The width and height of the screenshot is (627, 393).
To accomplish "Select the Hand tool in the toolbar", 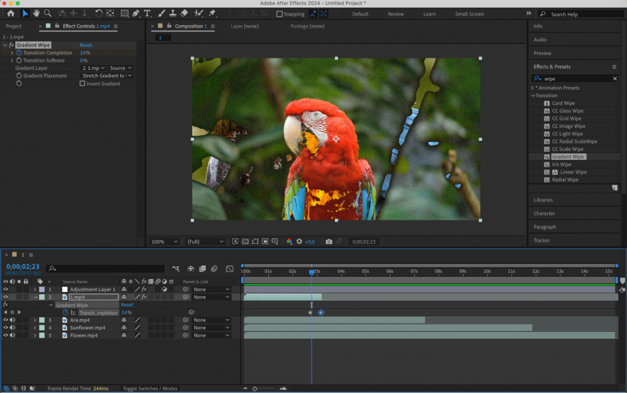I will point(36,13).
